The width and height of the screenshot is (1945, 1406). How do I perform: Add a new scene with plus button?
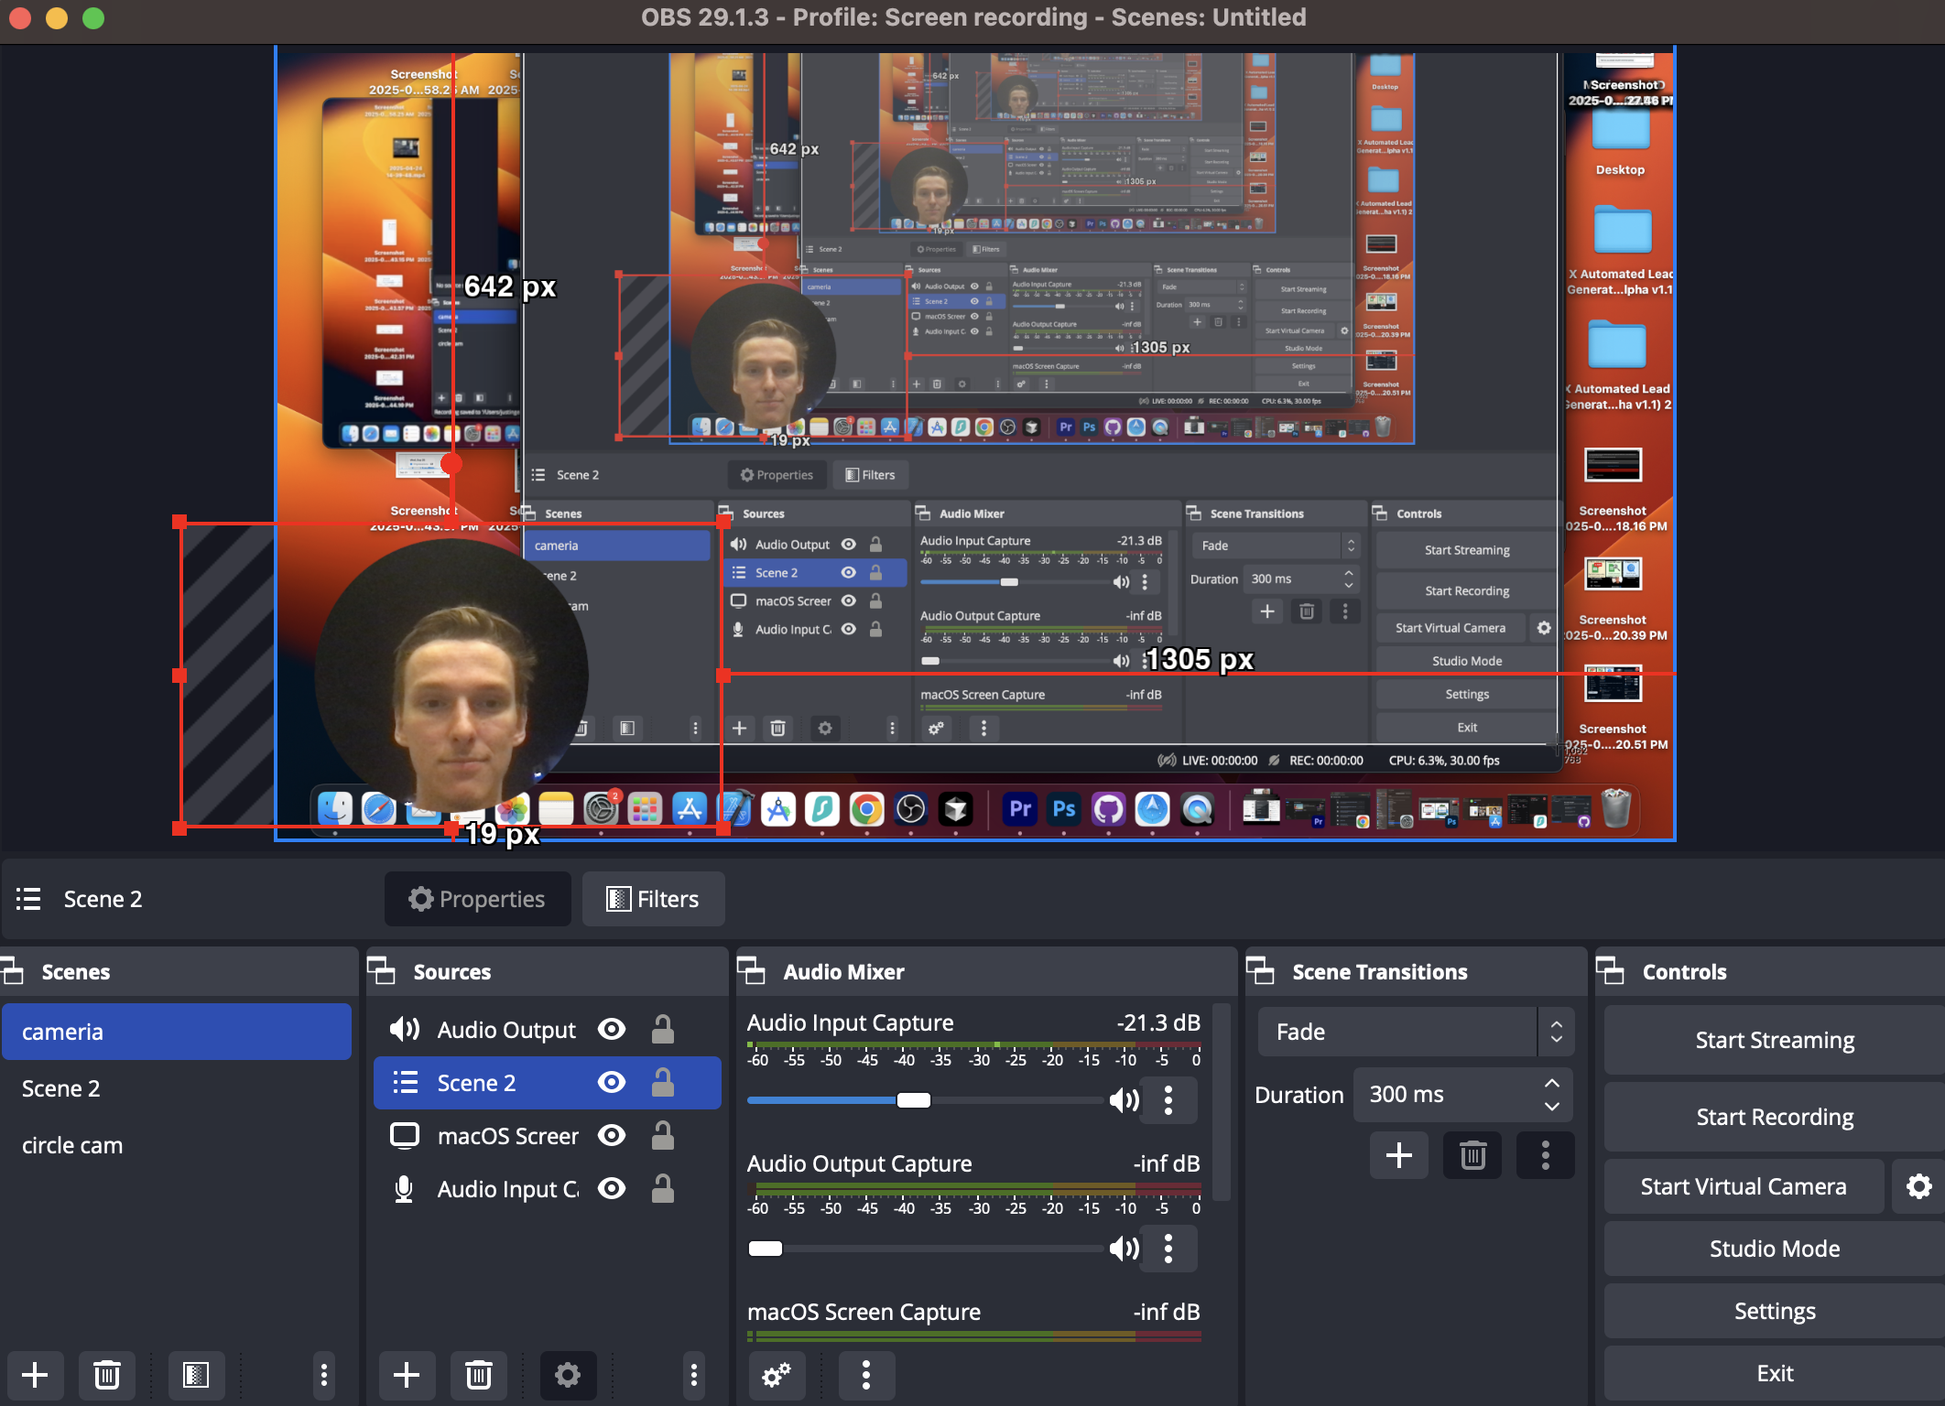[x=35, y=1374]
